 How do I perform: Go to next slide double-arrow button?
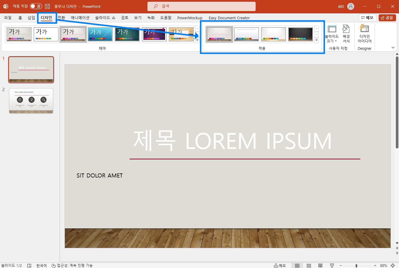[397, 253]
